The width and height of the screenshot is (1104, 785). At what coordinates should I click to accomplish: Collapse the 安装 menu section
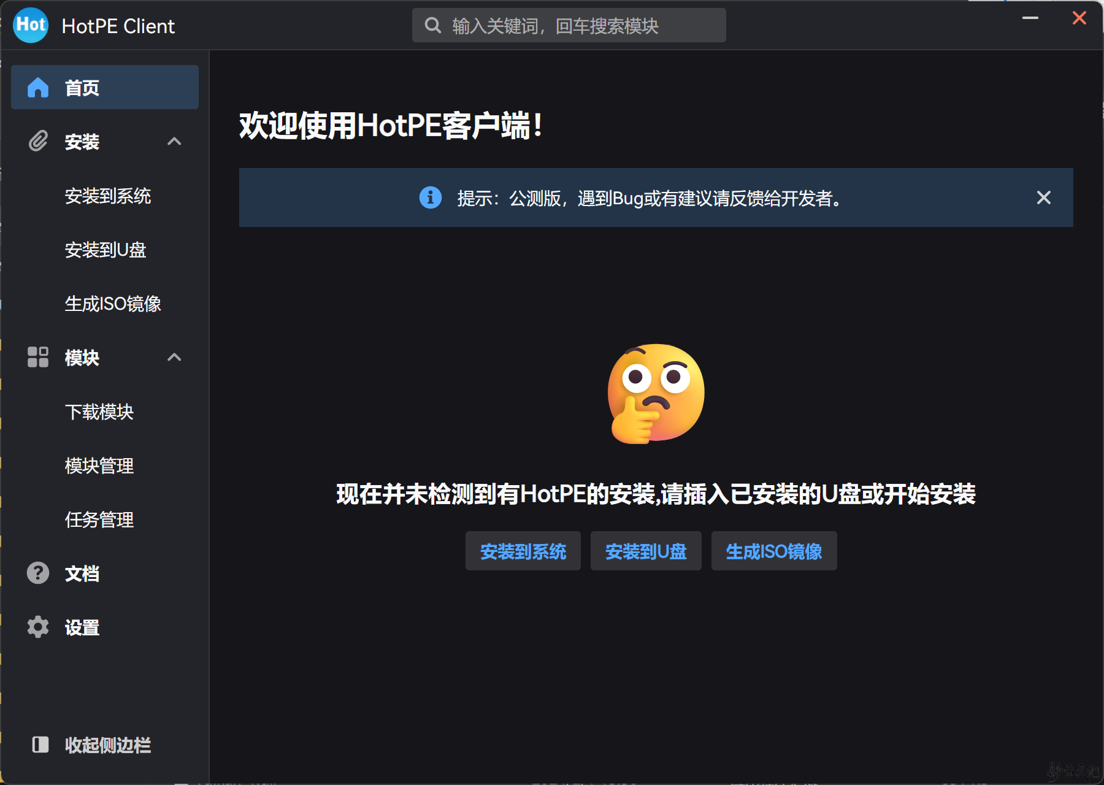click(x=174, y=142)
